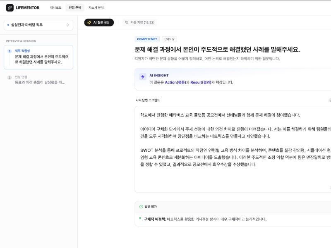Click the COMPETENCY tag badge
The height and width of the screenshot is (248, 331).
pos(147,39)
